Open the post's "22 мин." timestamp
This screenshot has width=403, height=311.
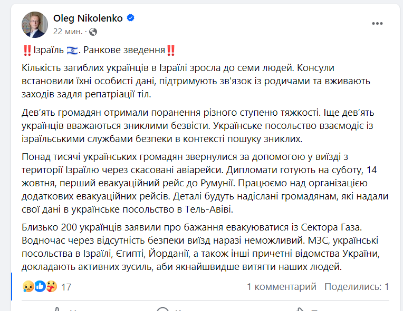pos(68,32)
